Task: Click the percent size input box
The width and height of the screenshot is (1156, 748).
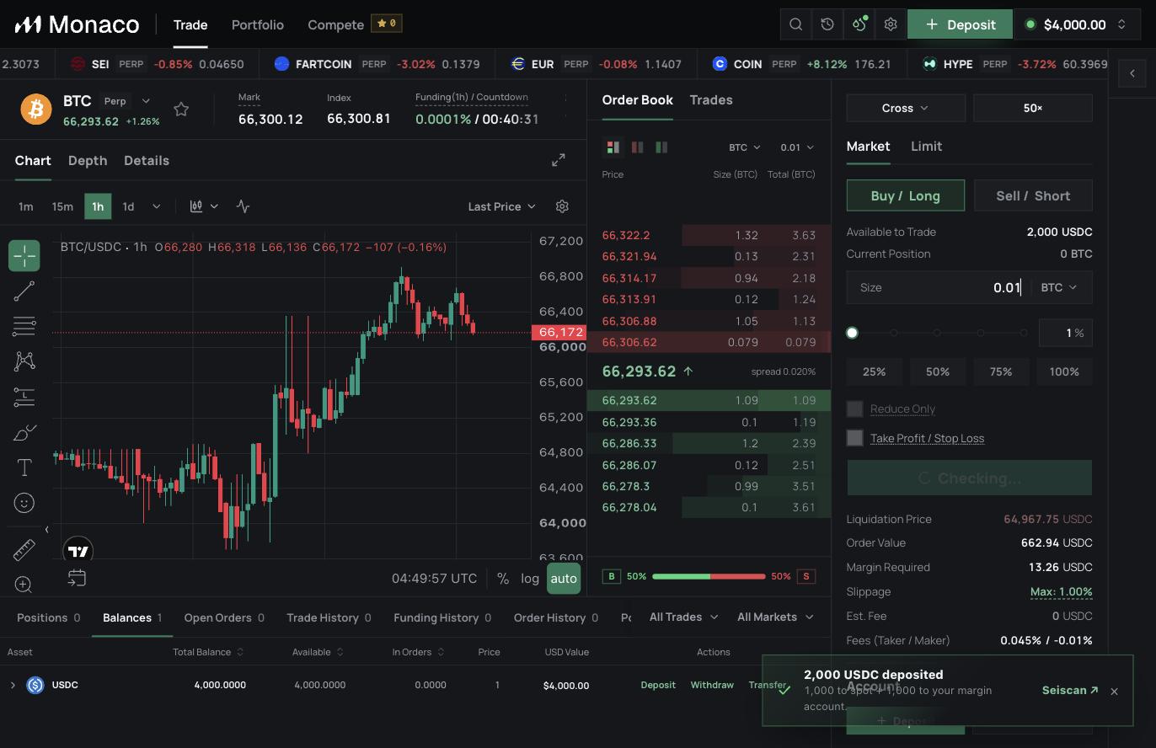Action: click(1066, 333)
